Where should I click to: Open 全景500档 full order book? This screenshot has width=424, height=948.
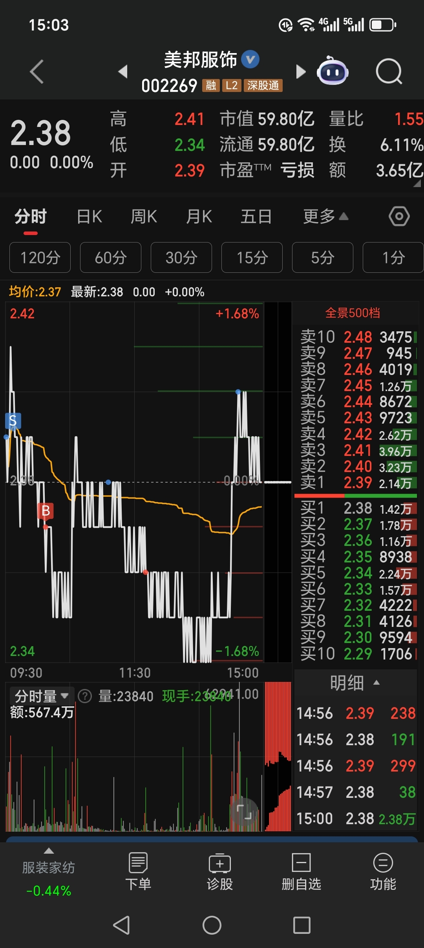tap(353, 313)
